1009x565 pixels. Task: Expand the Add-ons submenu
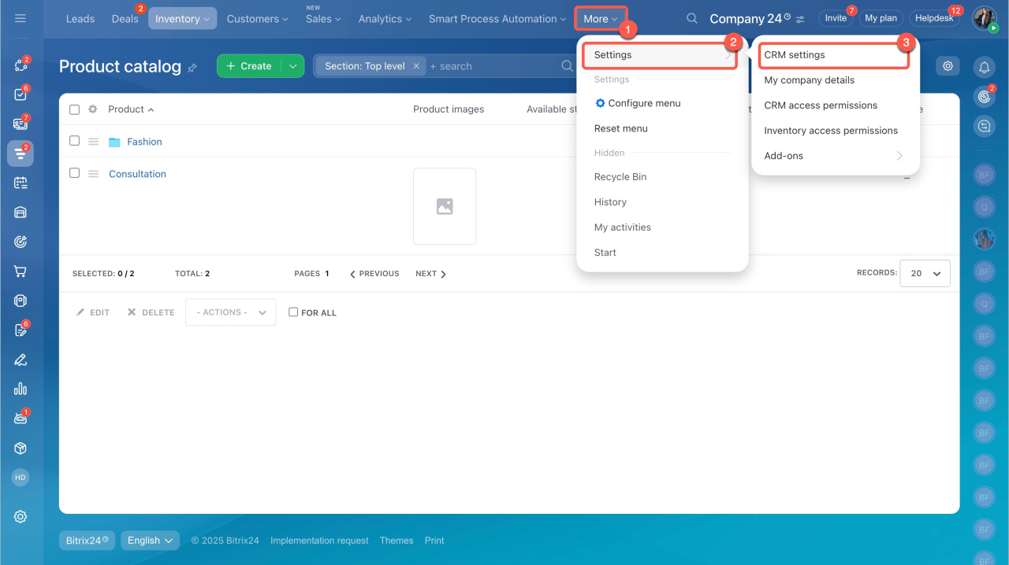[833, 156]
